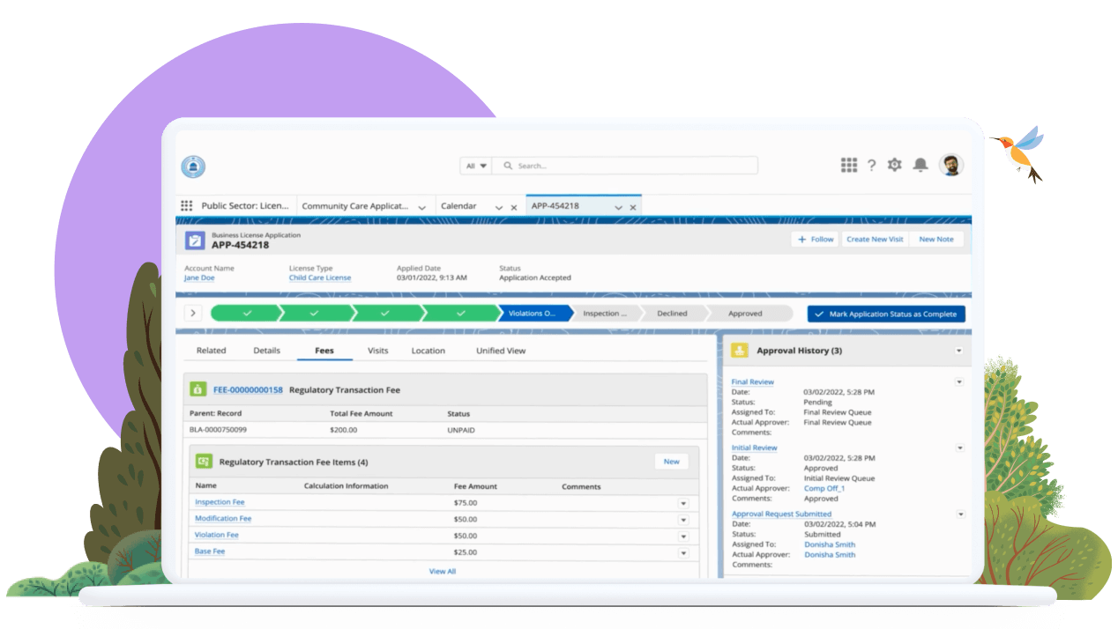This screenshot has height=629, width=1118.
Task: Open the Child Care License link
Action: click(x=319, y=277)
